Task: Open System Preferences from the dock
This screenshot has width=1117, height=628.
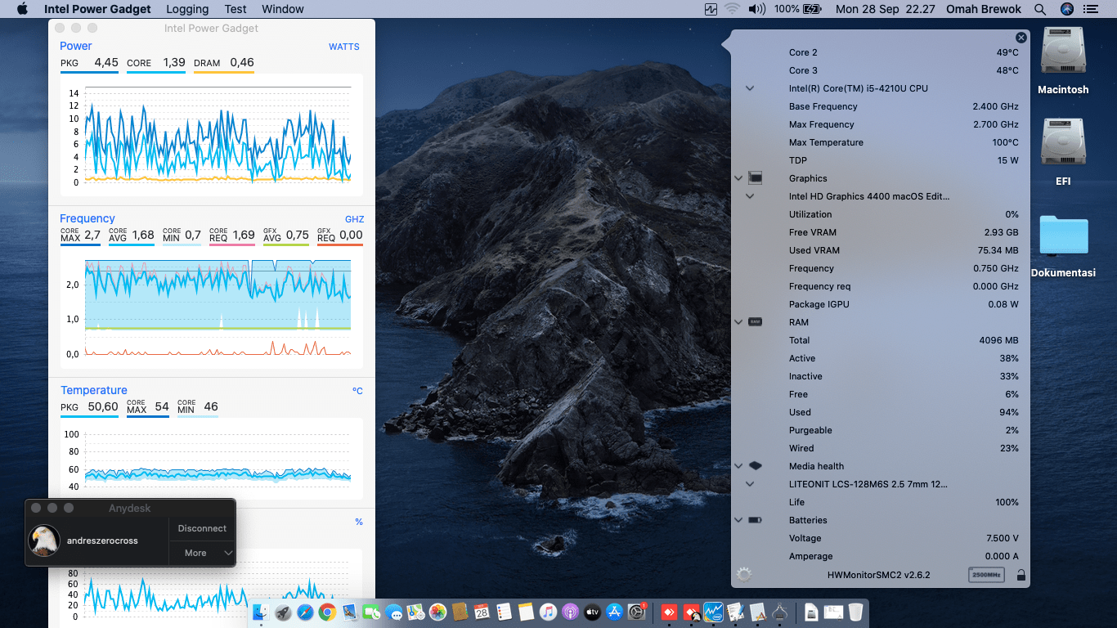Action: (636, 612)
